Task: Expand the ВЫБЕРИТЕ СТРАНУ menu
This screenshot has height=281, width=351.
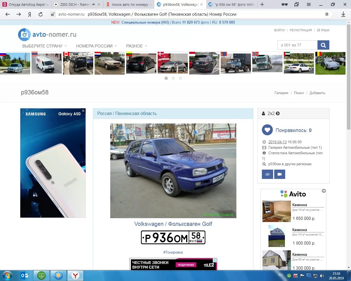Action: 44,46
